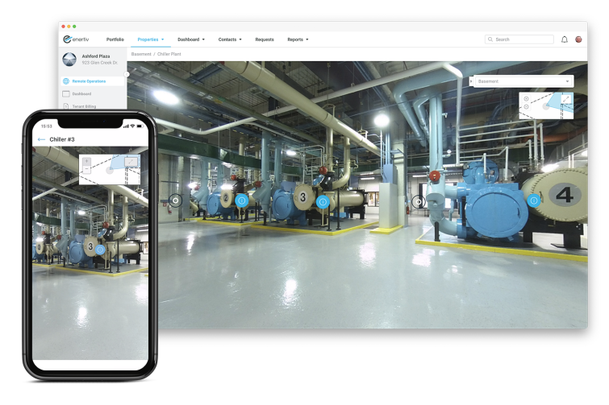Open the Dashboard dropdown in top navigation
The image size is (609, 405).
191,39
